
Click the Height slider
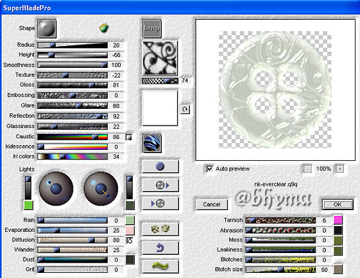pyautogui.click(x=73, y=55)
